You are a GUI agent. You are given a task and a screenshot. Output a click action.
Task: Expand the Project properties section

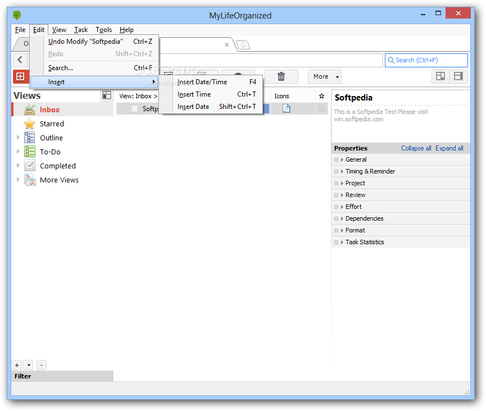point(342,184)
